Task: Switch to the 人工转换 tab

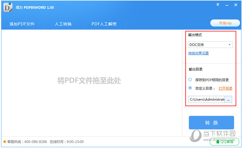Action: pos(63,24)
